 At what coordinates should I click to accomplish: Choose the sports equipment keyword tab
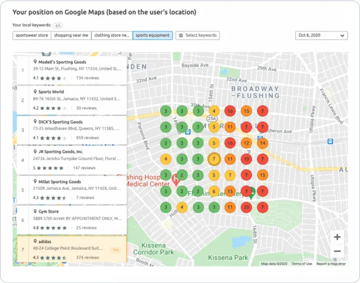[x=153, y=35]
